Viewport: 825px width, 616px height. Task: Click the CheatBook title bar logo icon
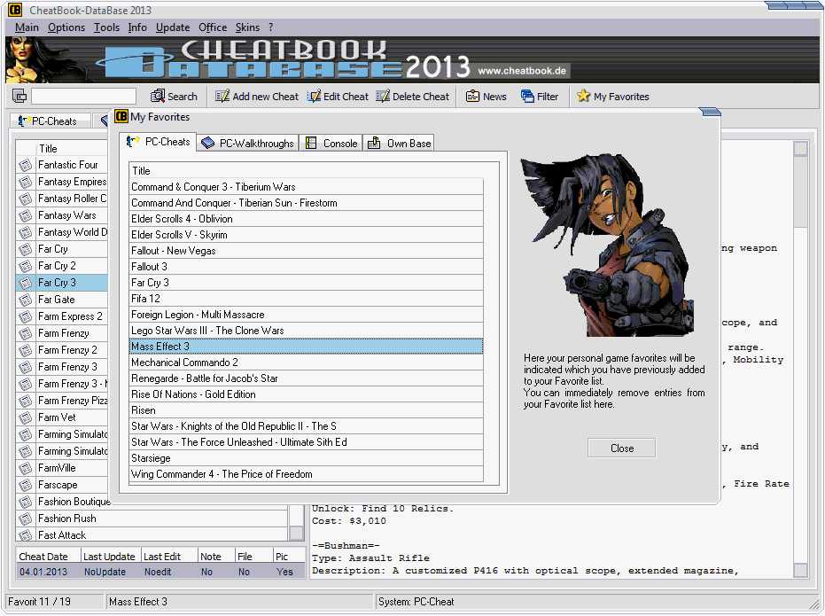15,10
